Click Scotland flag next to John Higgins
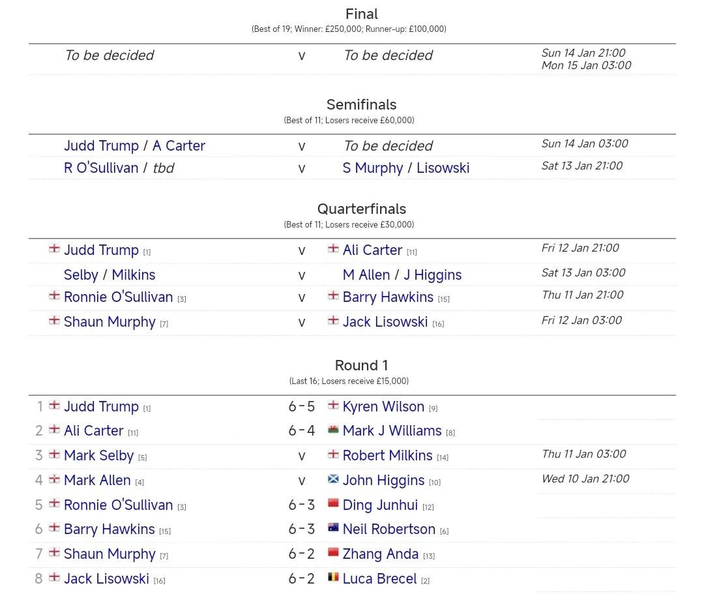Viewport: 704px width, 609px height. click(x=333, y=479)
